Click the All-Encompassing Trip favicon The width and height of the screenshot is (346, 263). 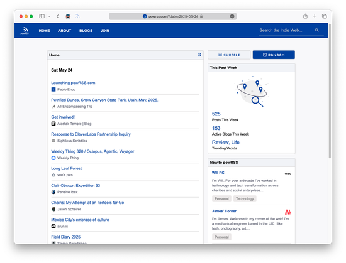click(x=53, y=107)
